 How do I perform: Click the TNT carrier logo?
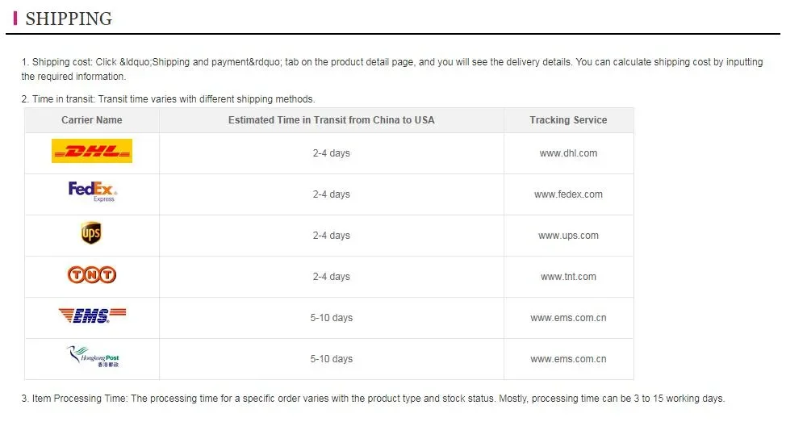coord(91,275)
